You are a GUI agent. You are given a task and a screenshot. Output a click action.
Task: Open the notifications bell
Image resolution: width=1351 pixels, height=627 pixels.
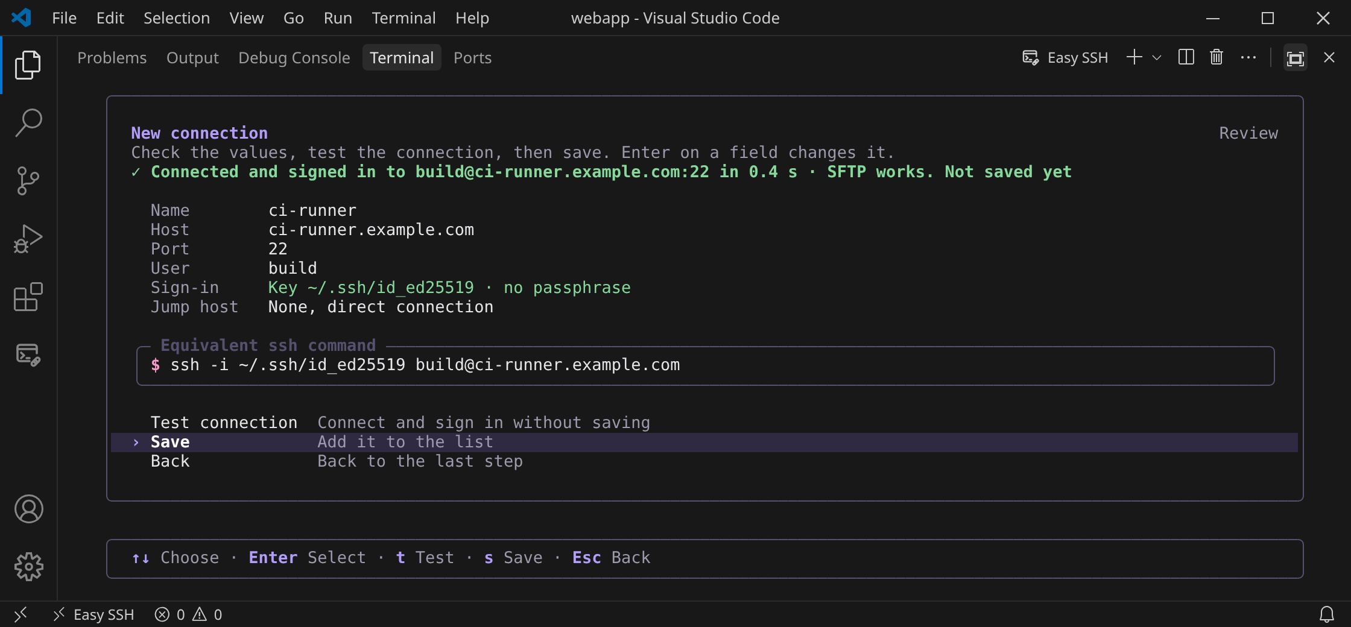click(x=1327, y=614)
